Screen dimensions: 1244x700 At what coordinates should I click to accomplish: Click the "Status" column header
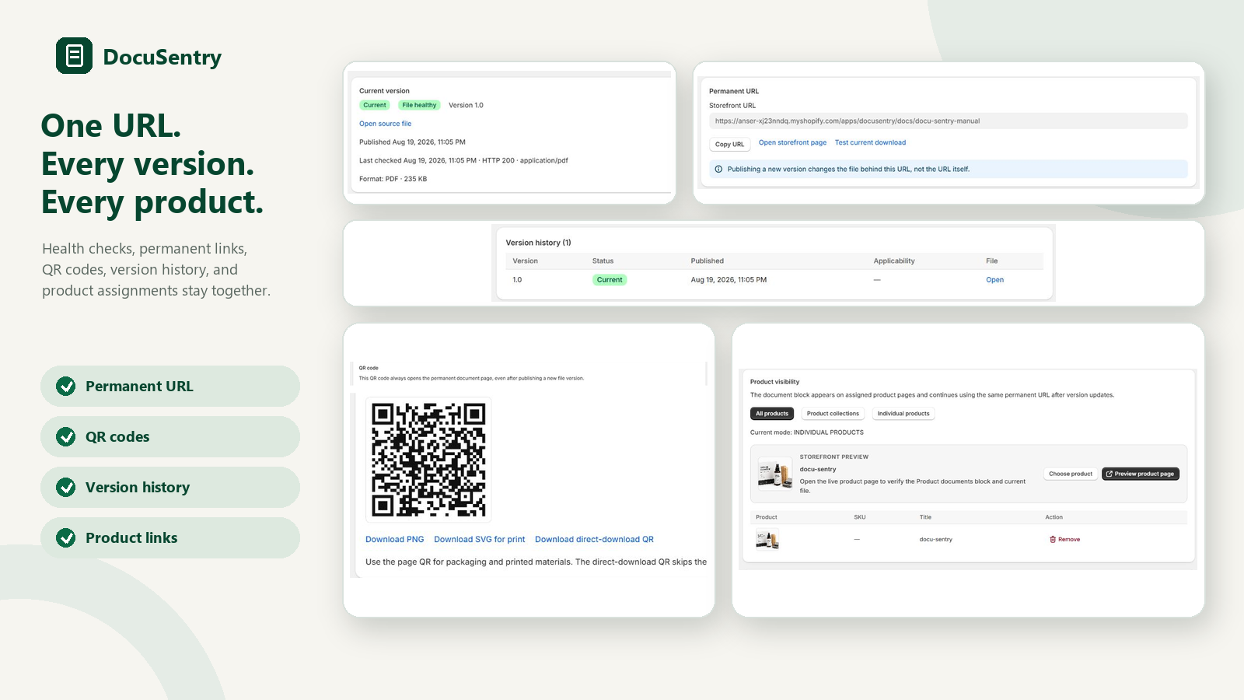pos(603,261)
